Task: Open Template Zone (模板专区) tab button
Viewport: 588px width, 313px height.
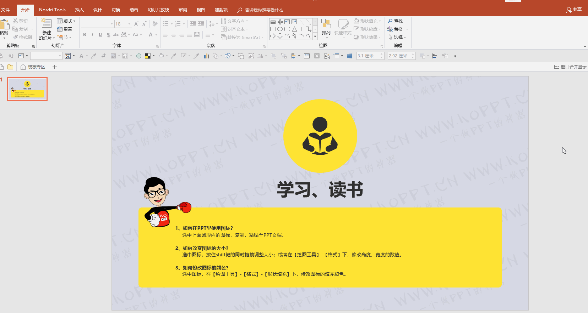Action: pos(33,67)
